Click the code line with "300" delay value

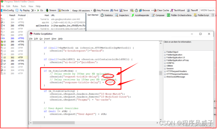tap(81, 77)
